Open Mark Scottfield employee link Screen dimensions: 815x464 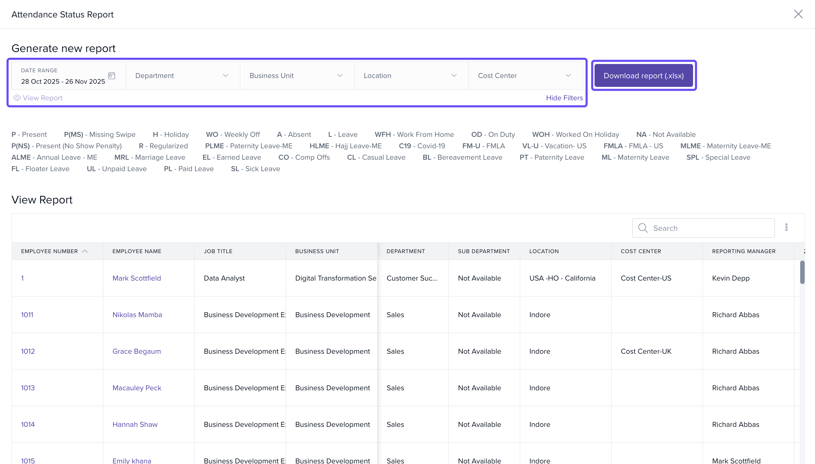(136, 278)
